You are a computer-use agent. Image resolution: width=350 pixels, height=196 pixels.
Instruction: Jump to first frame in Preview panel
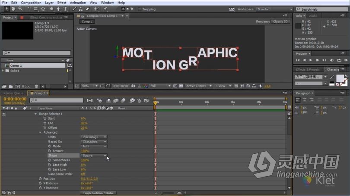click(x=298, y=60)
